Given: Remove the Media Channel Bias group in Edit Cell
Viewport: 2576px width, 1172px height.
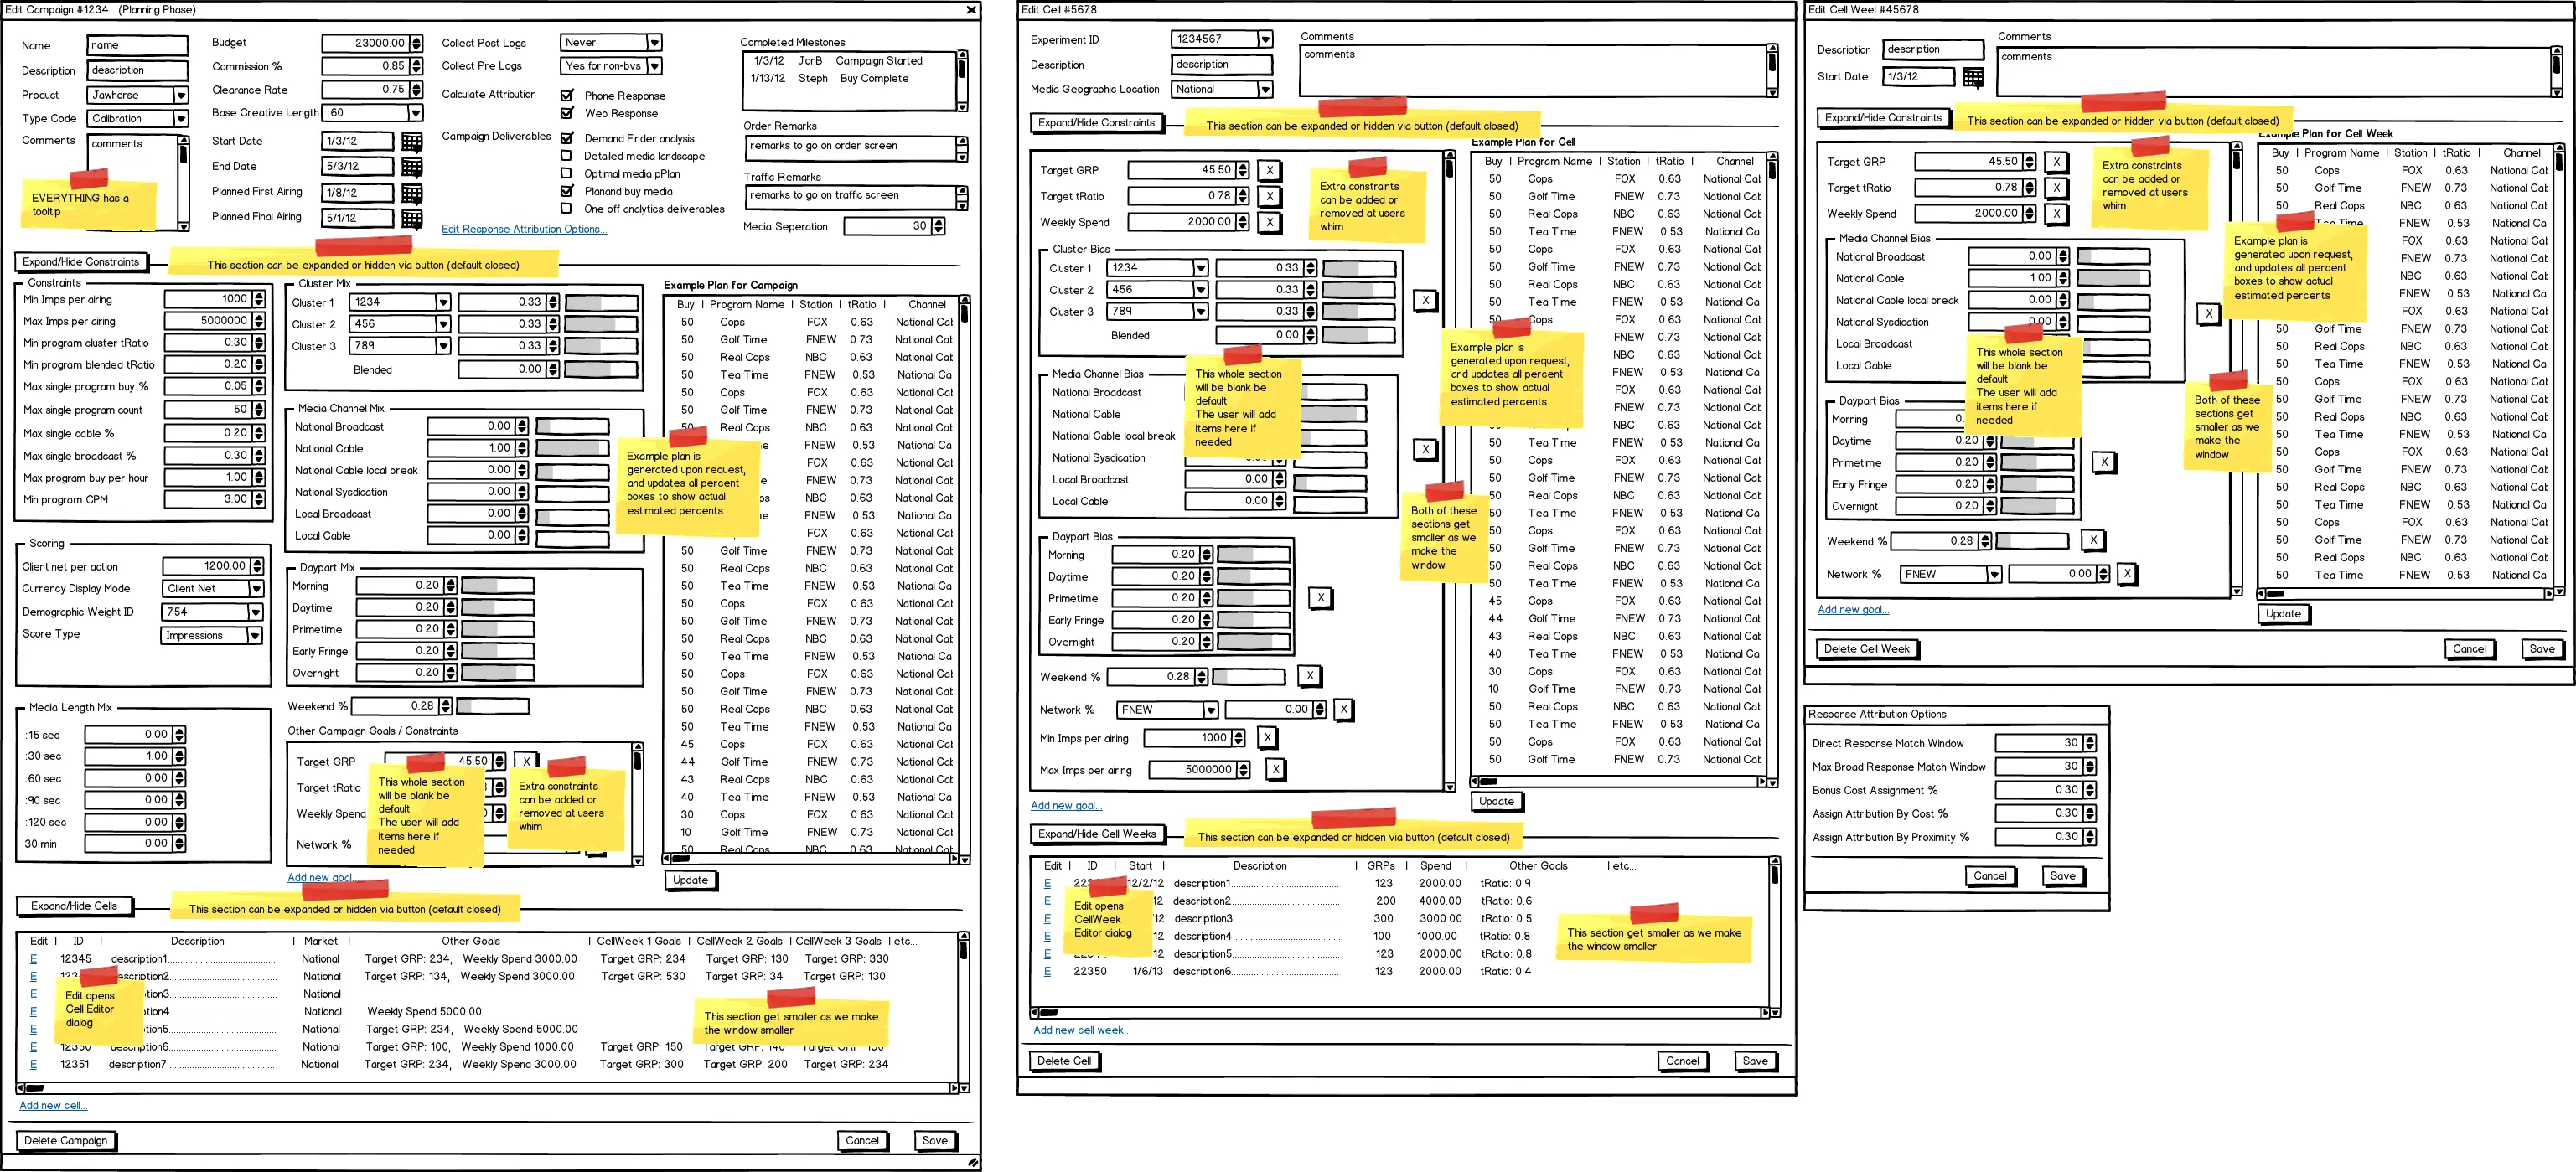Looking at the screenshot, I should point(1425,449).
